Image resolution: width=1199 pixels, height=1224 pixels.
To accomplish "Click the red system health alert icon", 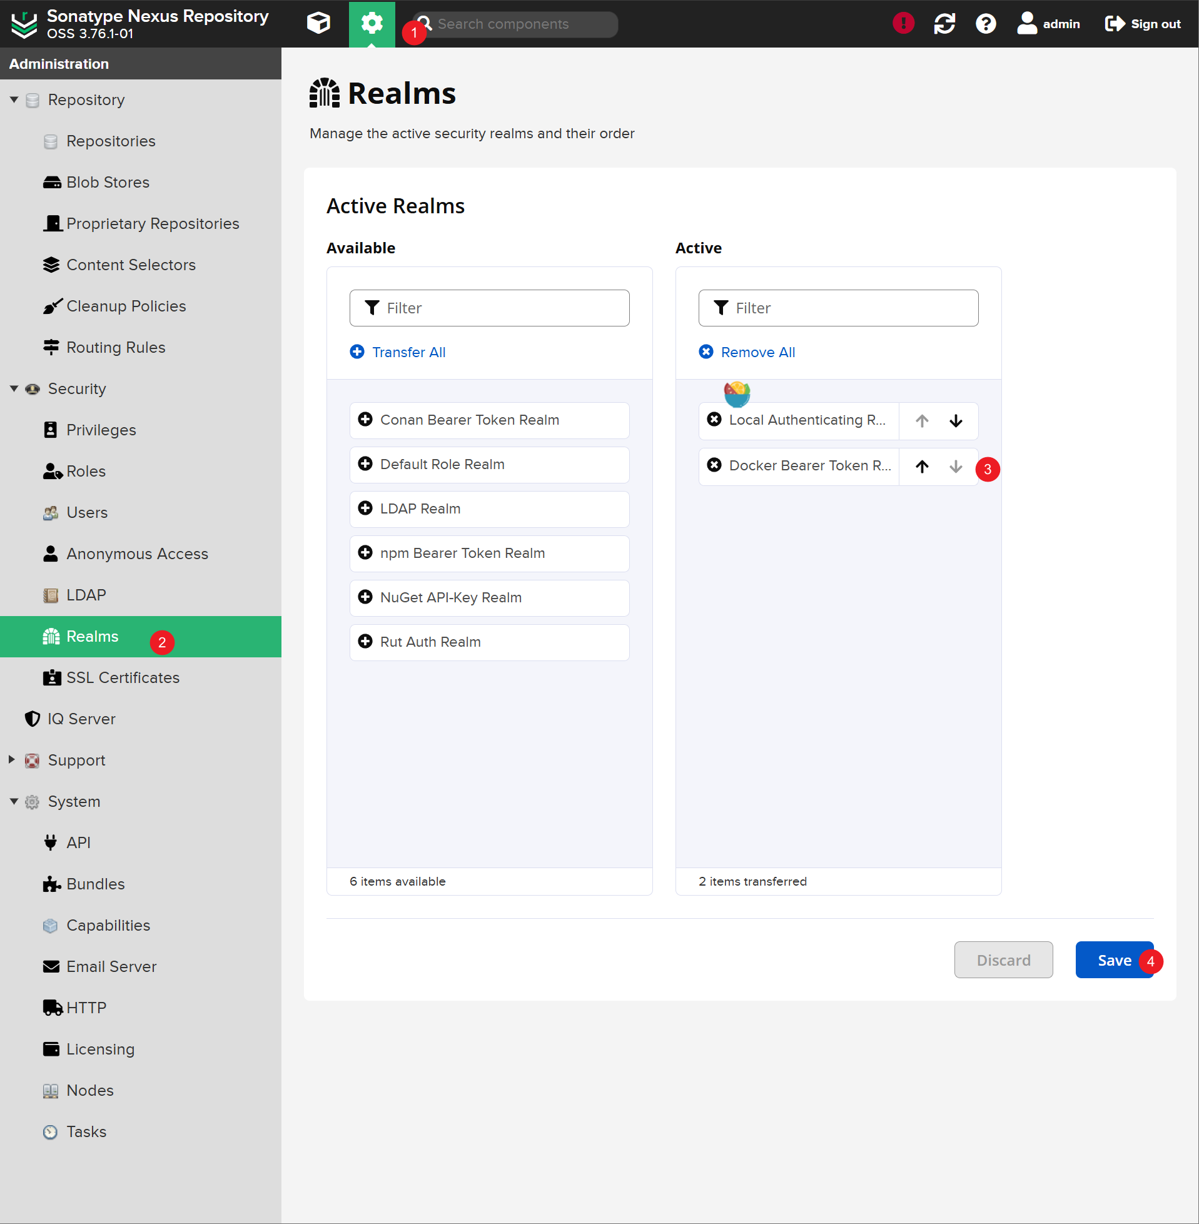I will (903, 23).
